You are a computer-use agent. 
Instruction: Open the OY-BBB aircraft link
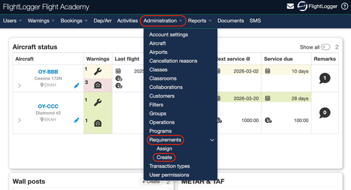click(x=48, y=72)
